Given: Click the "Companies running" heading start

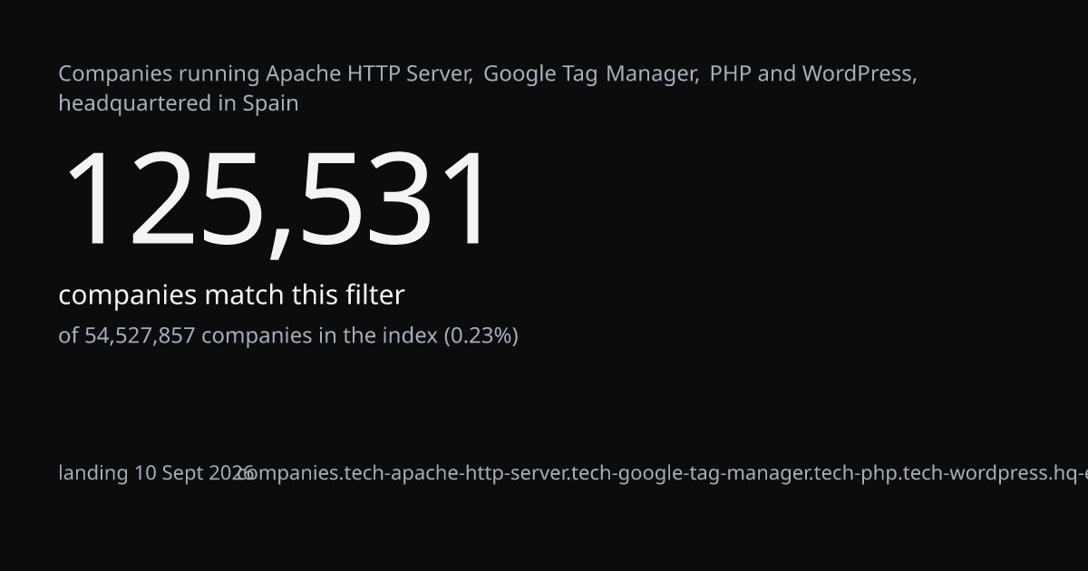Looking at the screenshot, I should [x=160, y=73].
